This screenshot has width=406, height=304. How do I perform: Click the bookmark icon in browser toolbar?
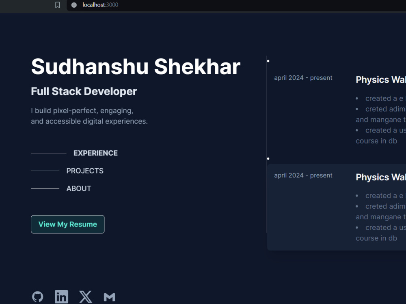pos(57,5)
